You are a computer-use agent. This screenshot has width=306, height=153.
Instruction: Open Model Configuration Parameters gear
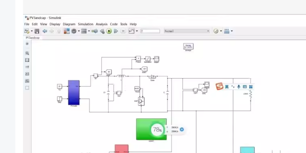click(x=74, y=31)
